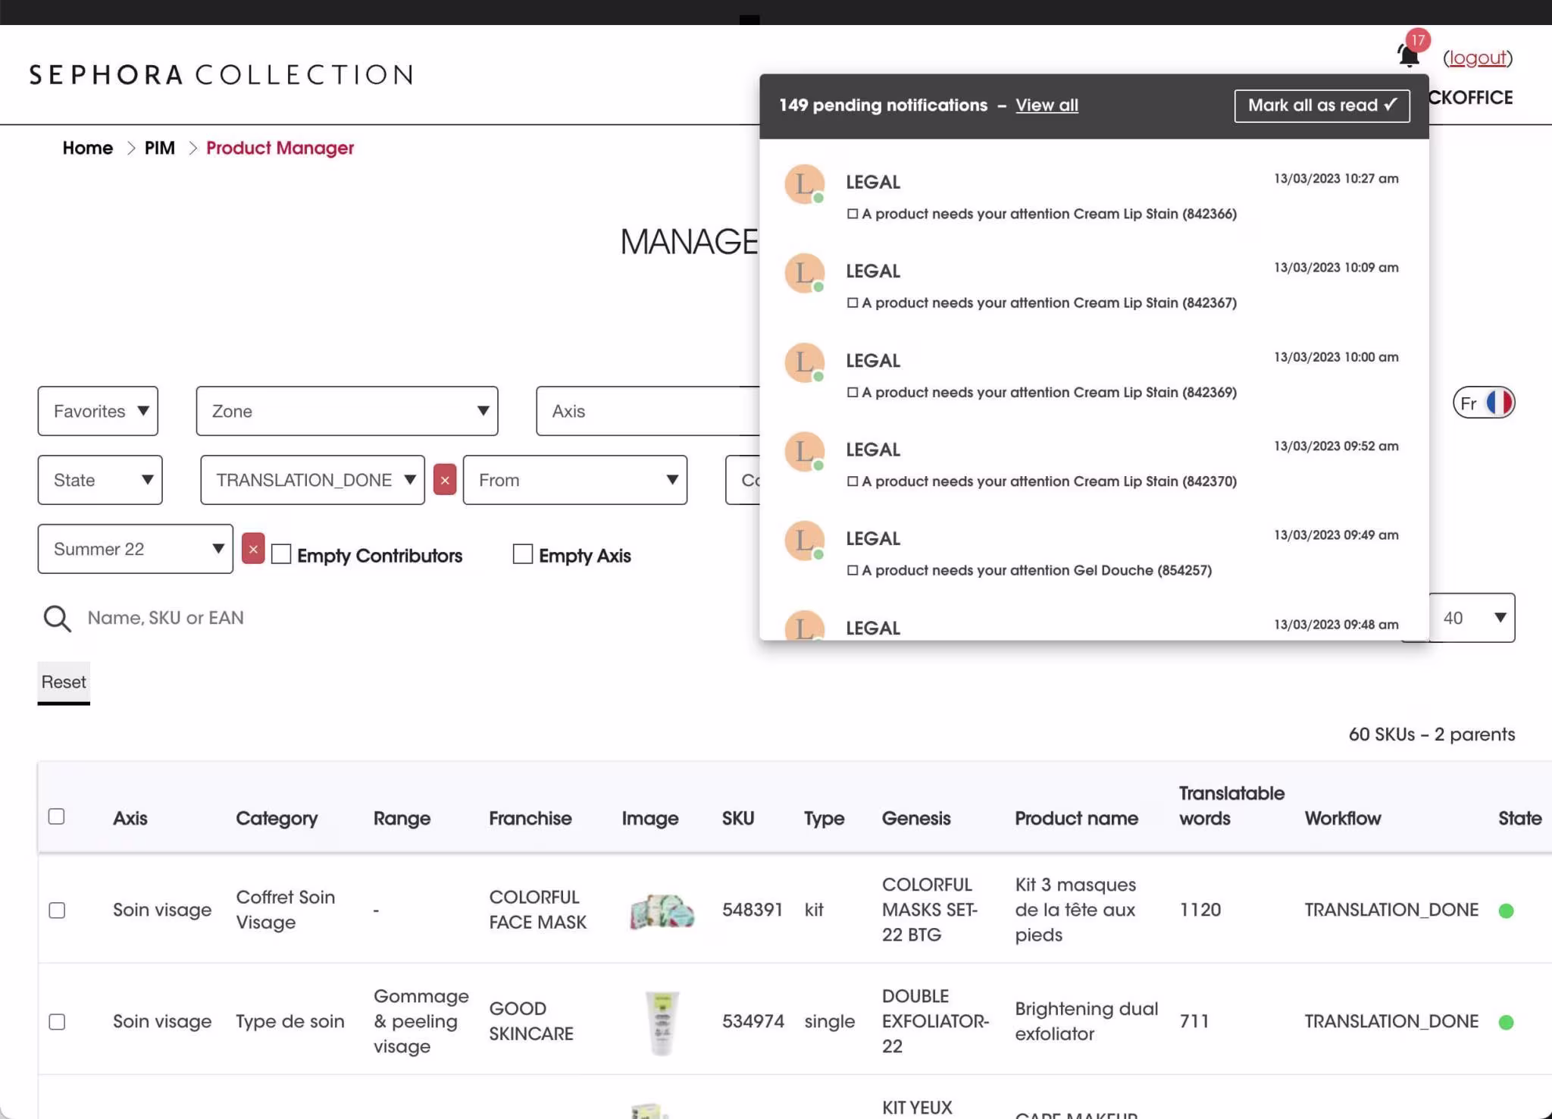
Task: Open notification about Cream Lip Stain (842370)
Action: 1049,481
